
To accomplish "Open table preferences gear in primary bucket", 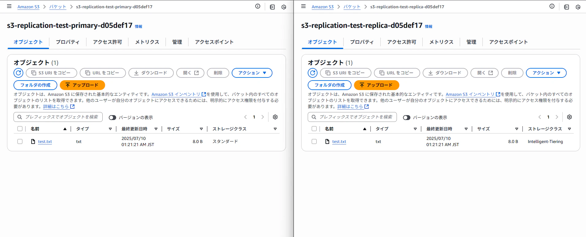I will 275,117.
